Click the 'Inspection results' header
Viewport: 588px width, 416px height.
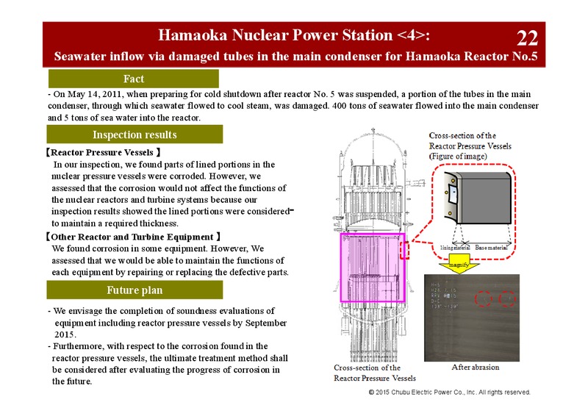pyautogui.click(x=135, y=135)
